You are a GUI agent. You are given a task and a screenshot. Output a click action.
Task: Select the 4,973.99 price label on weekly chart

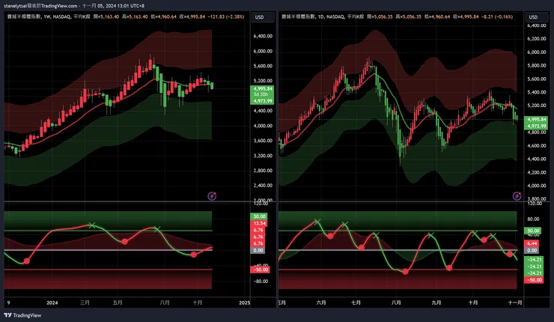pyautogui.click(x=262, y=101)
